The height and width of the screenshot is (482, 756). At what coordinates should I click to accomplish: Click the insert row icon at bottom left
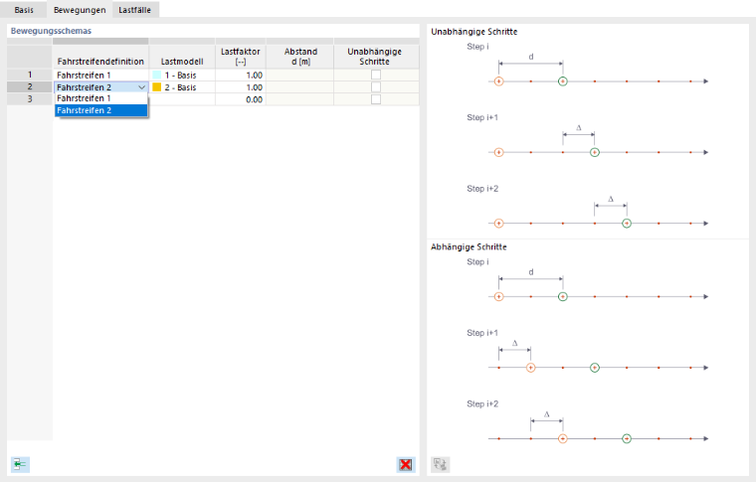pyautogui.click(x=20, y=465)
